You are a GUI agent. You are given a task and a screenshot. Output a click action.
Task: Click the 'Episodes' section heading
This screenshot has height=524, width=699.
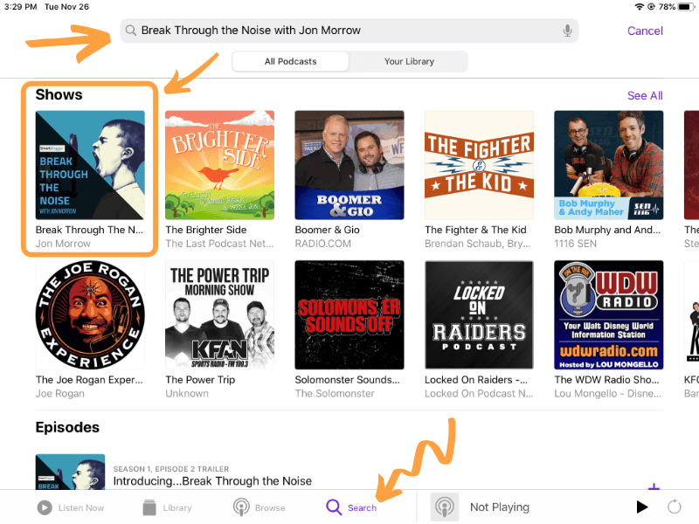coord(67,427)
